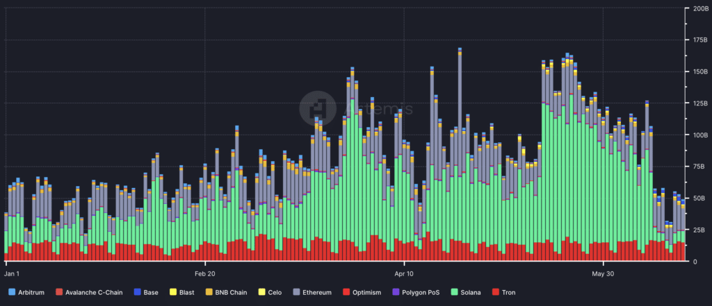Click the Arbitrum legend label
This screenshot has width=712, height=306.
[x=31, y=292]
